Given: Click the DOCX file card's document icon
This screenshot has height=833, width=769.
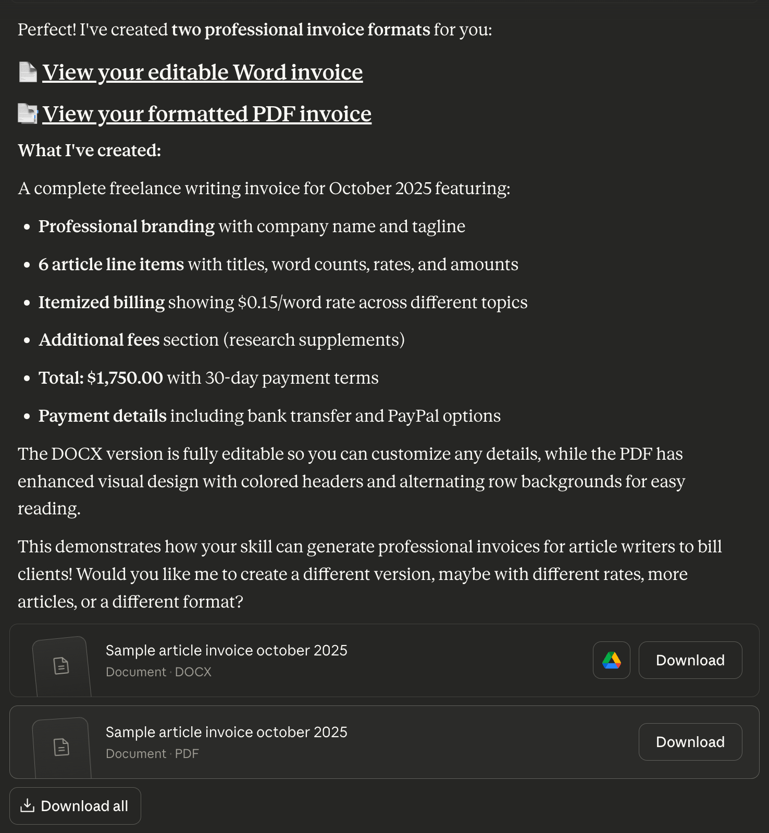Looking at the screenshot, I should [61, 666].
